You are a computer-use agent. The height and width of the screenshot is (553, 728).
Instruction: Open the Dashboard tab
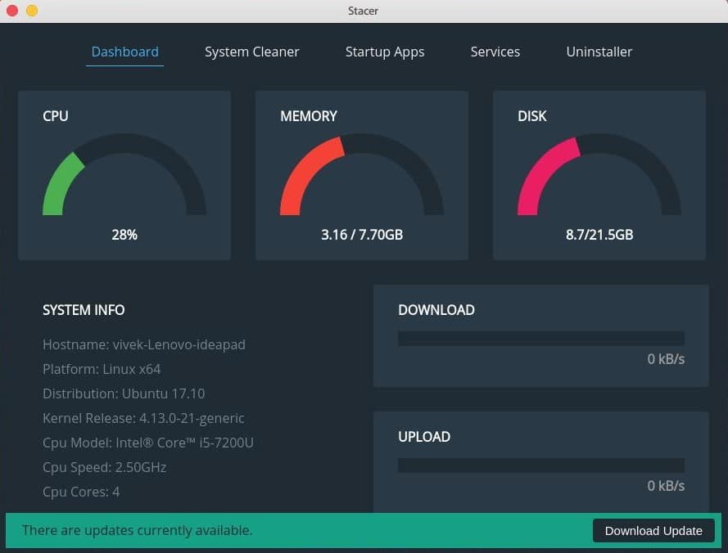125,52
